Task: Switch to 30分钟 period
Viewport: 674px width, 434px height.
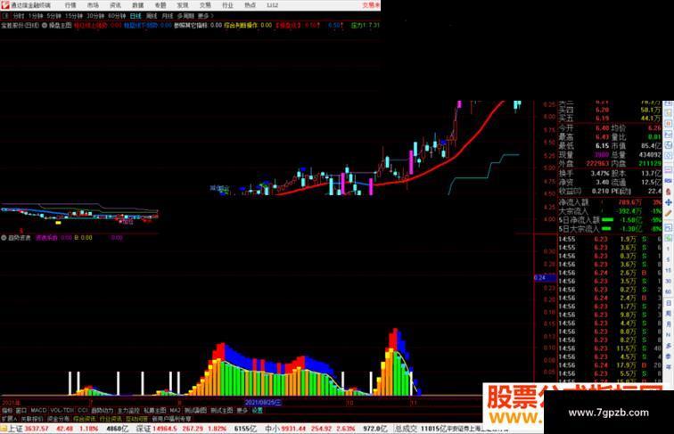Action: (95, 16)
